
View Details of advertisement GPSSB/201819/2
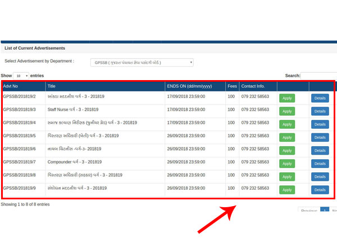pyautogui.click(x=320, y=98)
